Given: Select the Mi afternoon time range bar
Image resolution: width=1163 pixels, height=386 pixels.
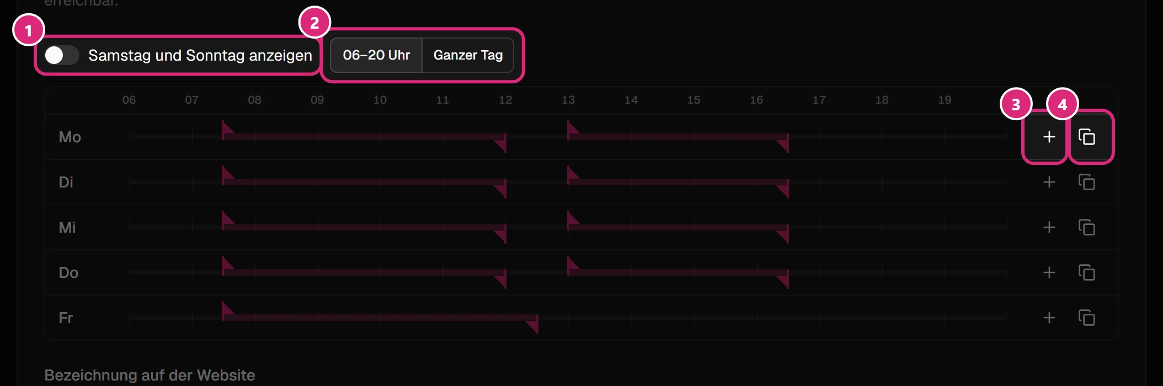Looking at the screenshot, I should 678,227.
